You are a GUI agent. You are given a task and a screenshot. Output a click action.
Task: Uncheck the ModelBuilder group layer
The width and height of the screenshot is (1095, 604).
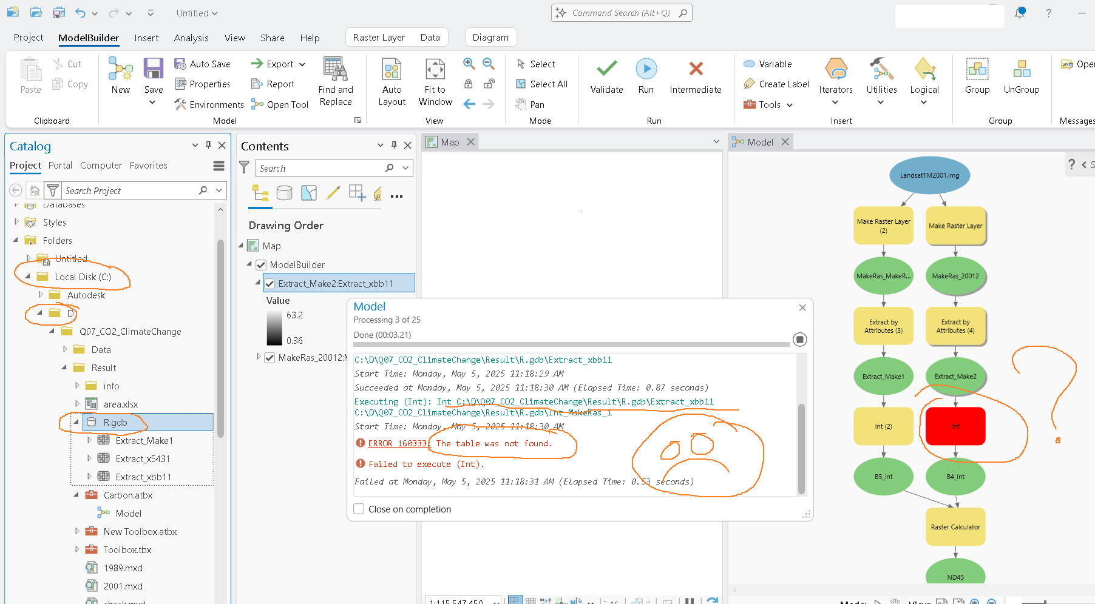260,264
